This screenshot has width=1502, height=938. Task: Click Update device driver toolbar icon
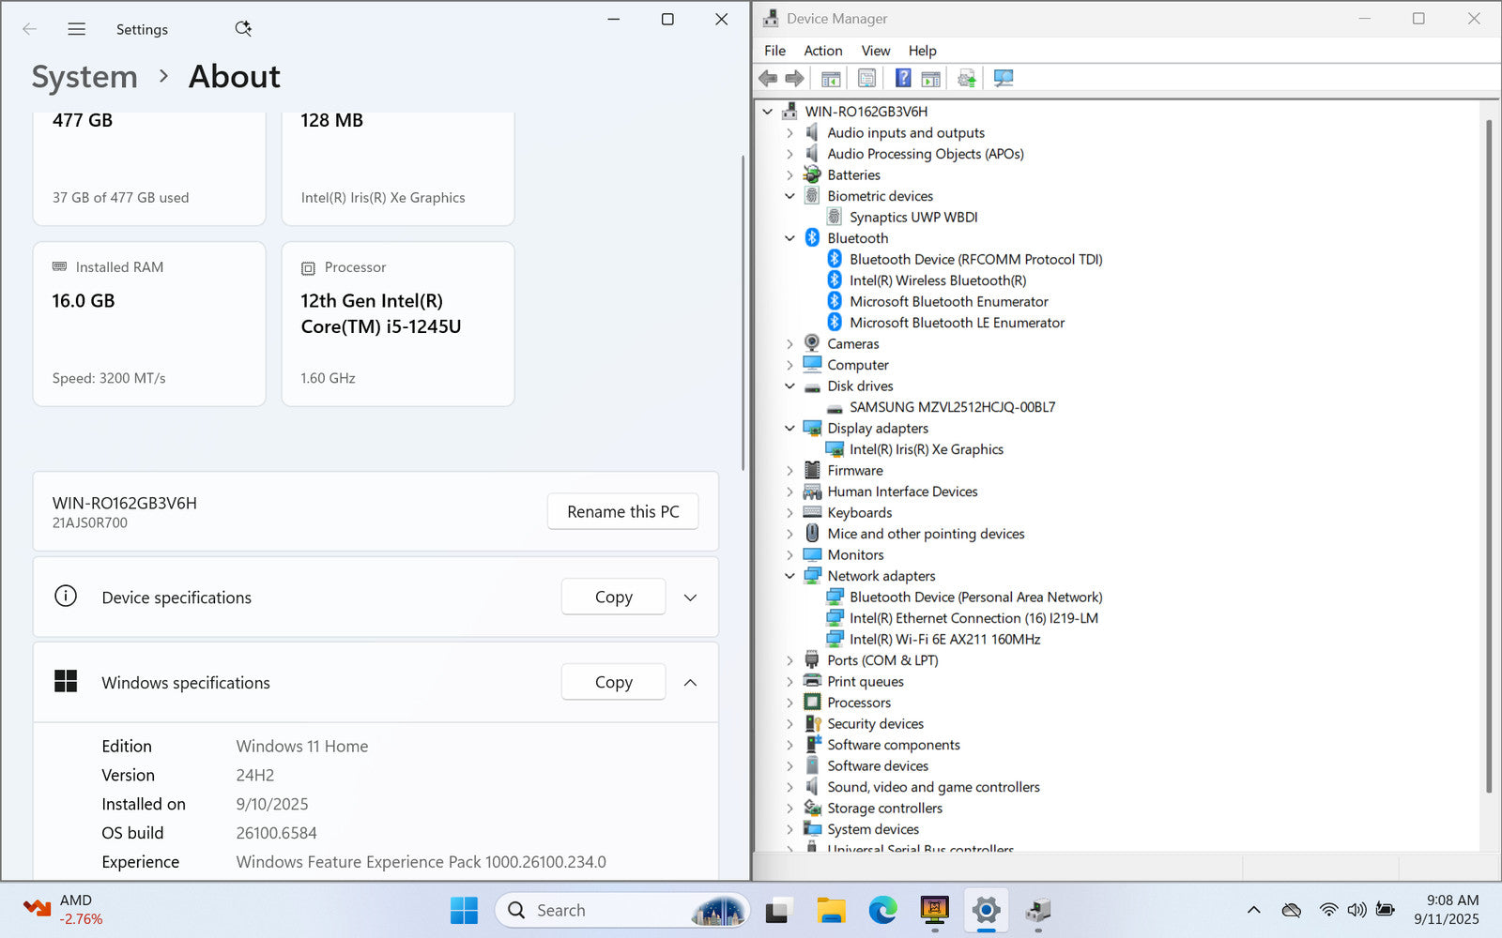[x=966, y=78]
